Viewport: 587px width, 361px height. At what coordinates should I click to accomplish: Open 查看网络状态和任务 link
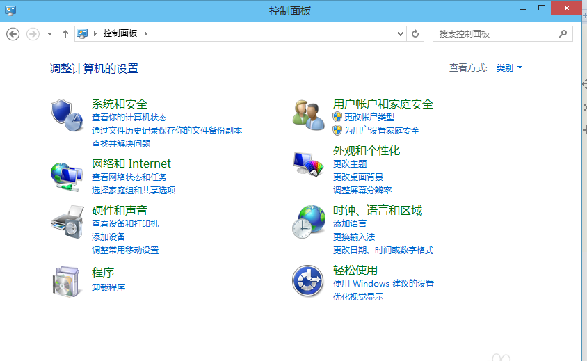(129, 177)
